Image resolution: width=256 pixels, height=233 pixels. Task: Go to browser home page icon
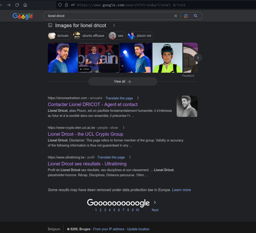(x=25, y=5)
